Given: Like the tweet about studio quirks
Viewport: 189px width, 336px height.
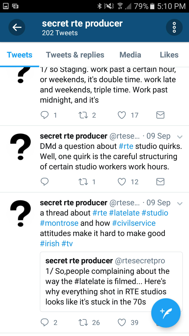Looking at the screenshot, I should (122, 182).
